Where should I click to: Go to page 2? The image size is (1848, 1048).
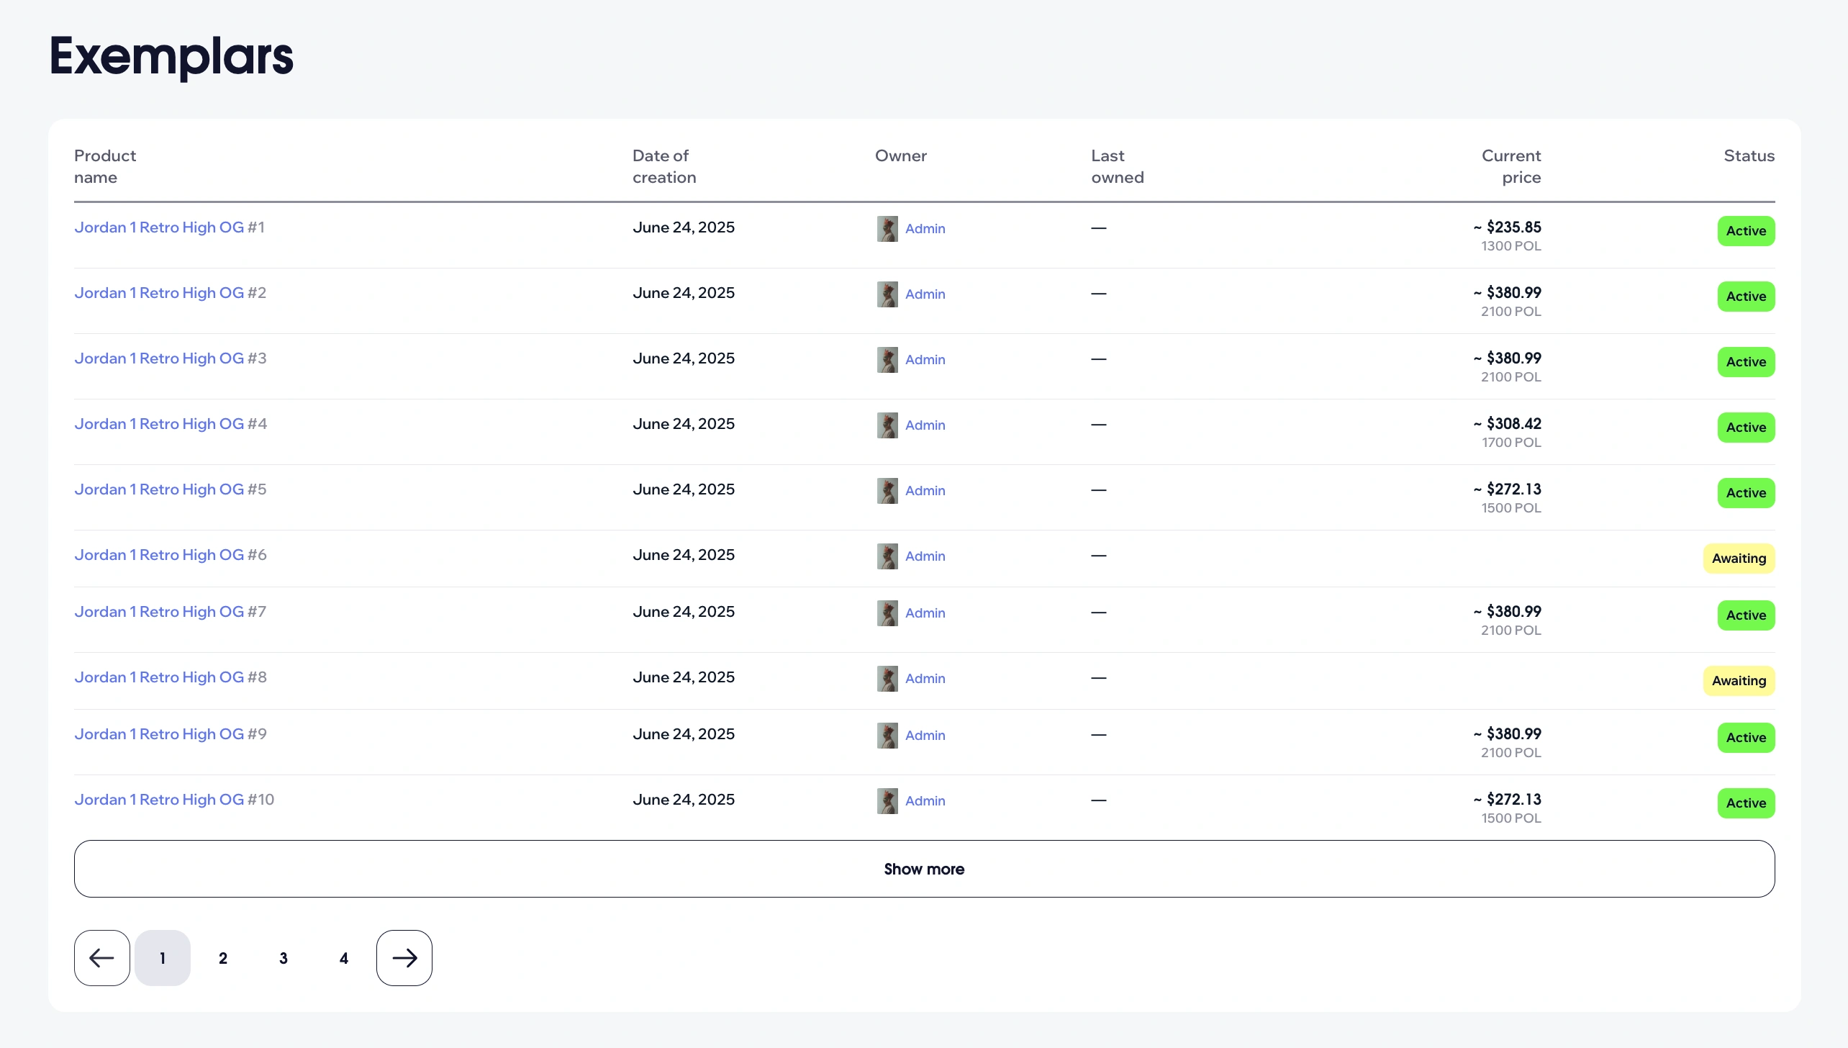click(223, 958)
